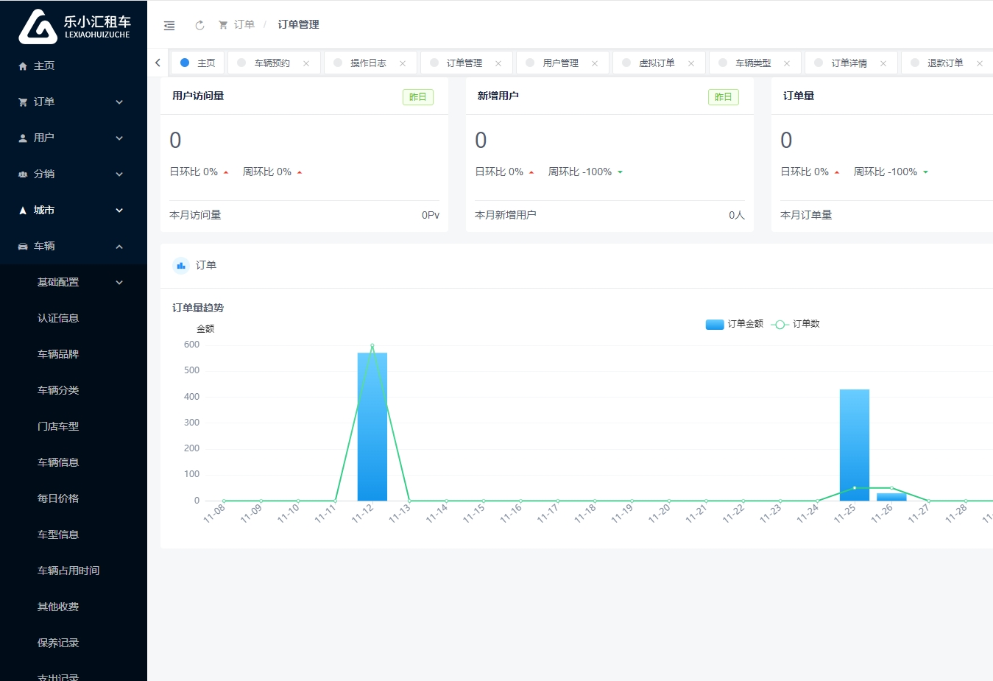
Task: Click the 订单管理 breadcrumb
Action: (298, 25)
